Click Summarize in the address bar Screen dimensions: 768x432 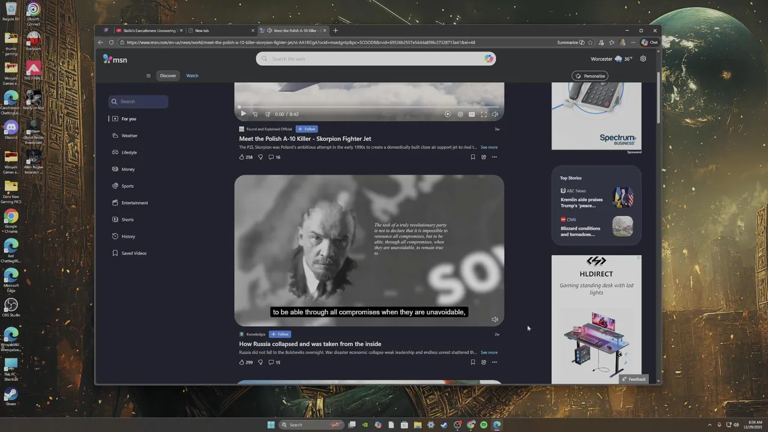pos(571,43)
